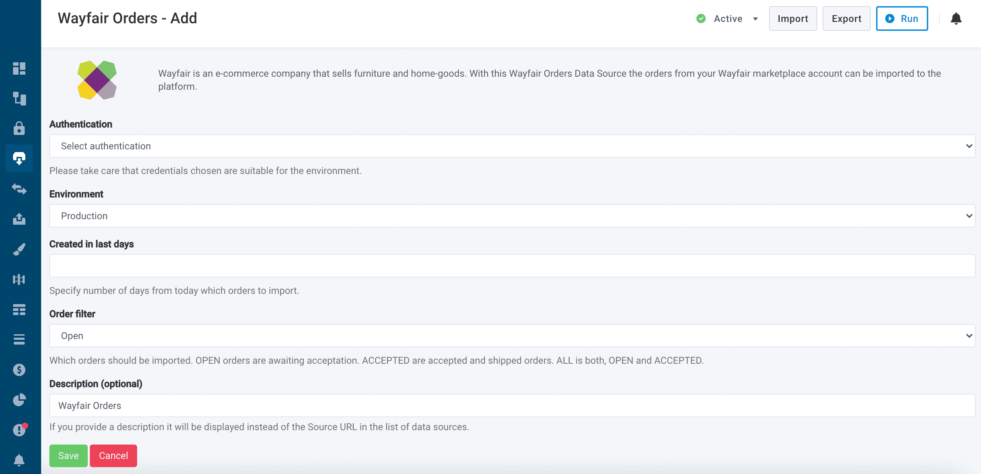Image resolution: width=981 pixels, height=474 pixels.
Task: Open the dashboard grid icon in sidebar
Action: point(19,68)
